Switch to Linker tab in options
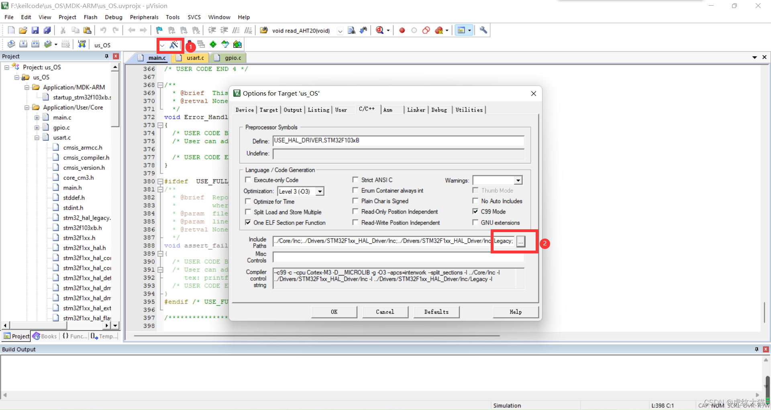 point(416,110)
